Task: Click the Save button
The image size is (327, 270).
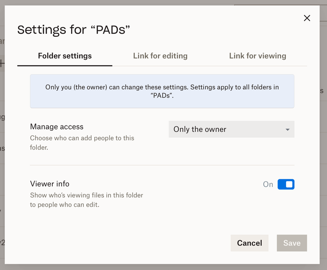Action: [292, 243]
